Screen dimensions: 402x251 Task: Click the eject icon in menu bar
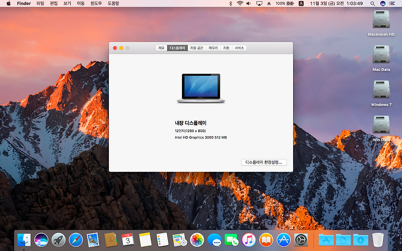(269, 3)
